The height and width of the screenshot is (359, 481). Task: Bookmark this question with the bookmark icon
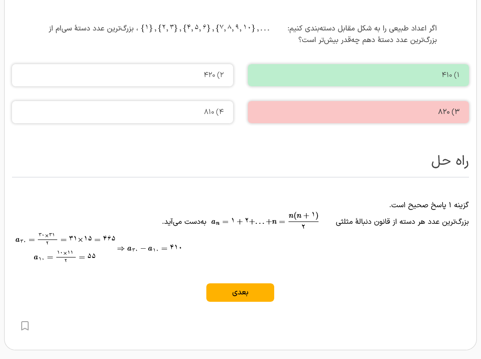[x=25, y=326]
